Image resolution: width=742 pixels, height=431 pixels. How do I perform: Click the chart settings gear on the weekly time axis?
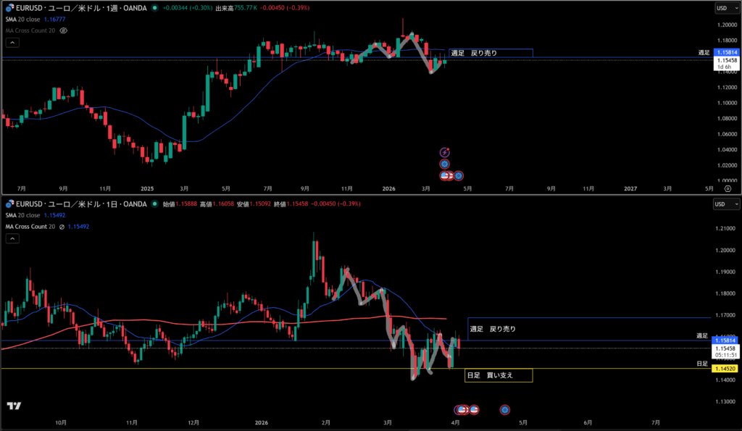point(727,188)
